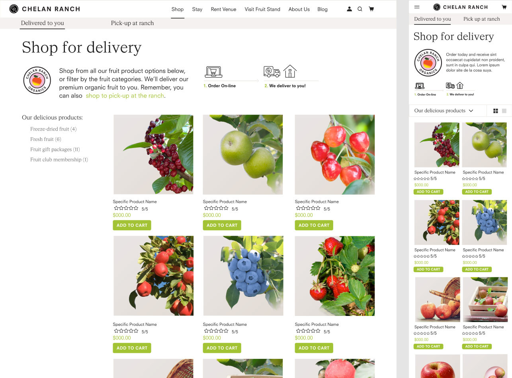The height and width of the screenshot is (378, 512).
Task: Switch to two-column grid view in mobile
Action: coord(496,111)
